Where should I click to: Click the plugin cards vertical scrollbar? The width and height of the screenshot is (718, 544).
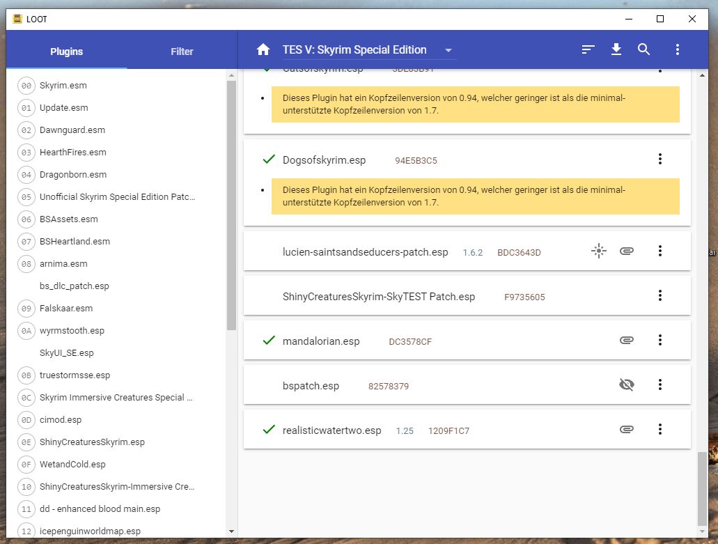coord(701,488)
